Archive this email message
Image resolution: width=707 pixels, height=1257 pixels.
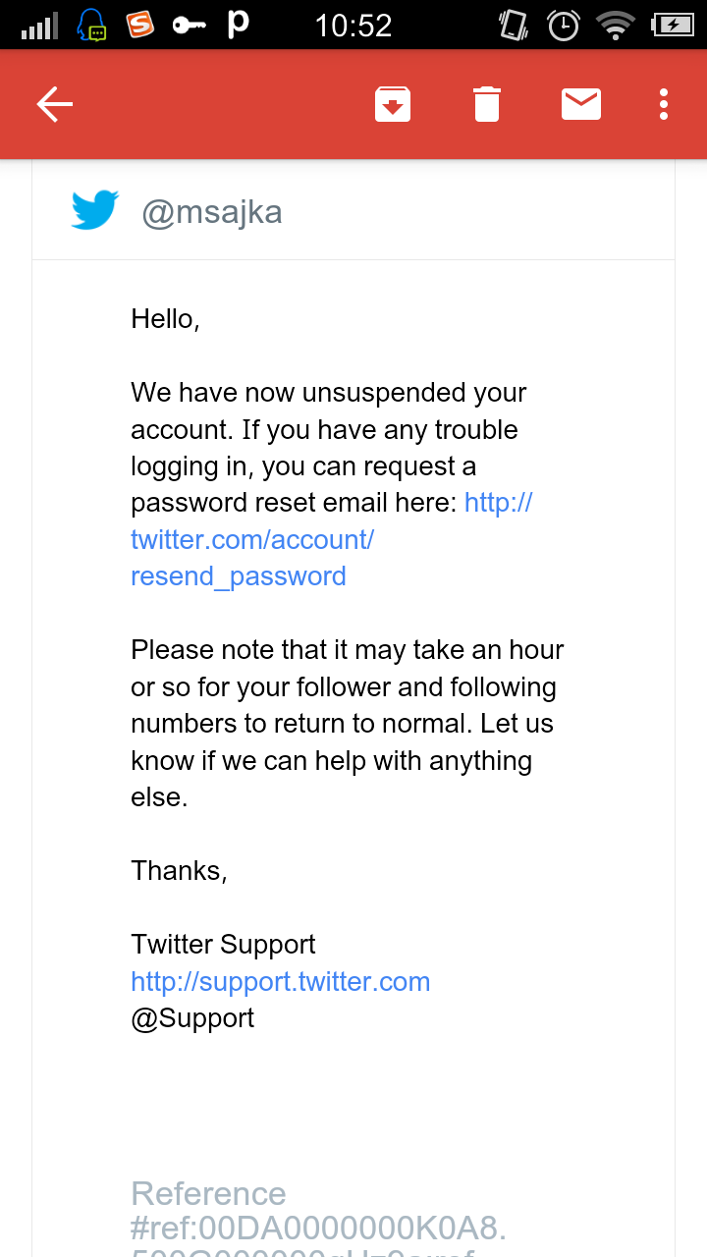coord(393,104)
